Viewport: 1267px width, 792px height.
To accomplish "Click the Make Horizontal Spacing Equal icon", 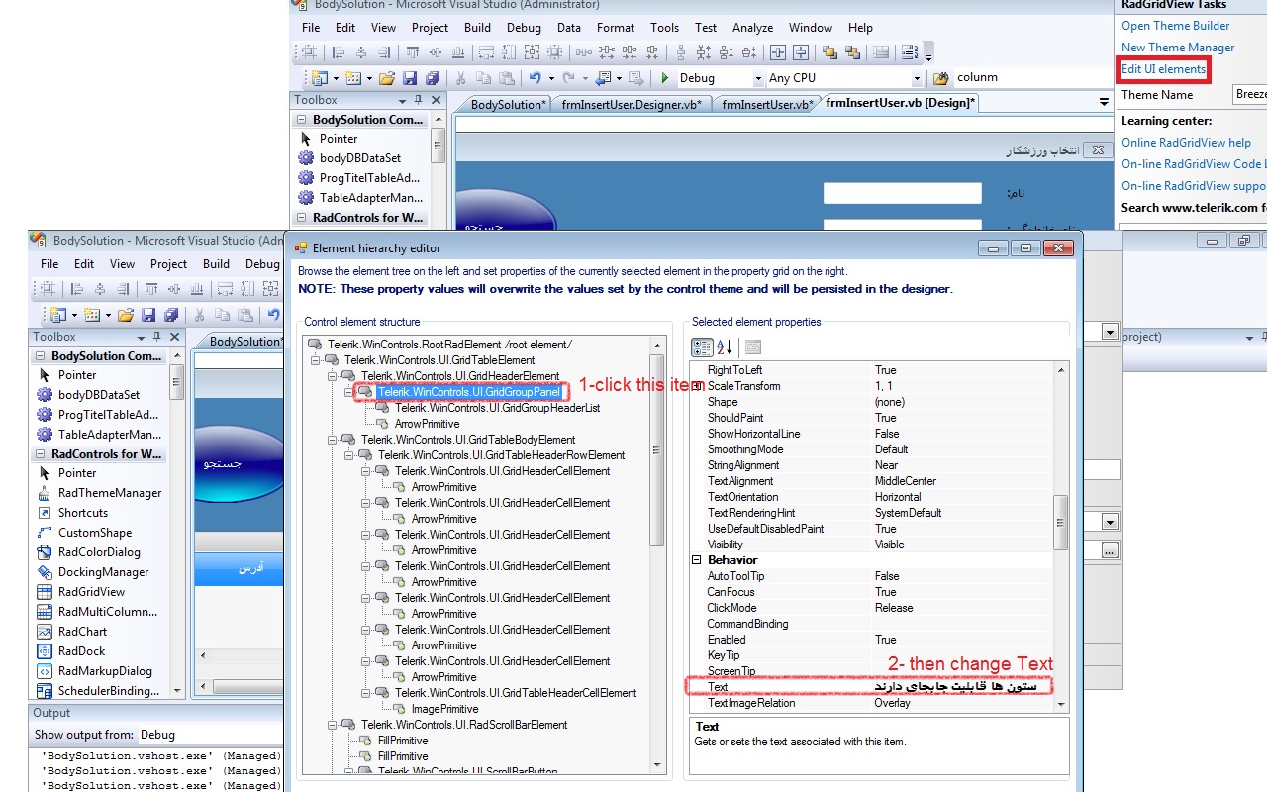I will click(x=582, y=53).
